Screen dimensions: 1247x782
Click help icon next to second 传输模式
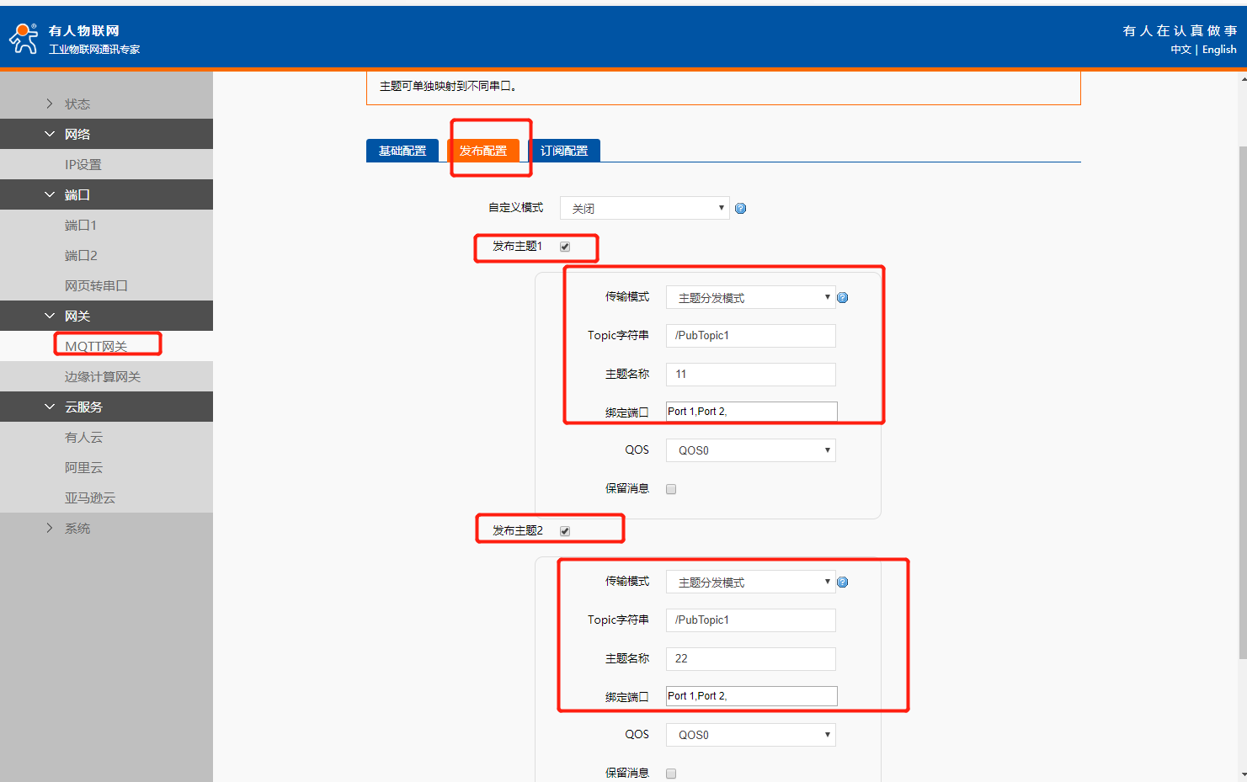click(x=842, y=583)
